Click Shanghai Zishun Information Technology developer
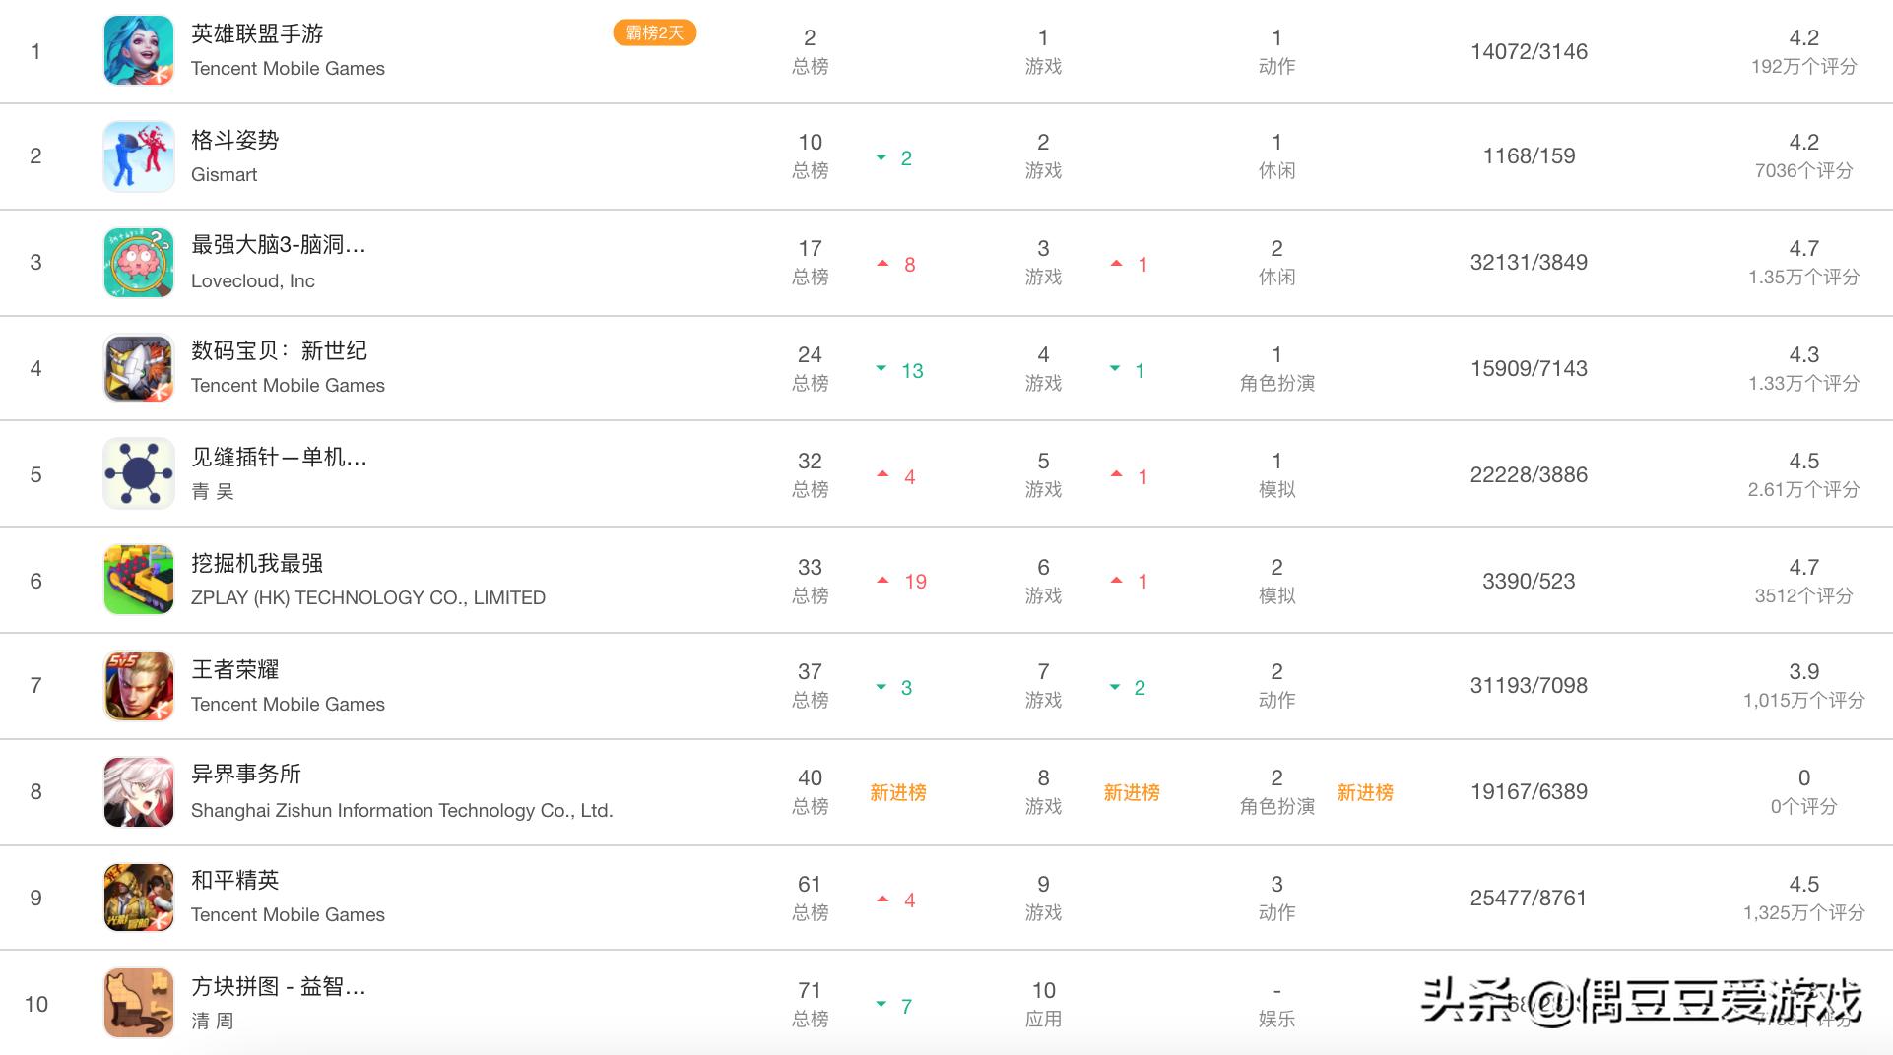The height and width of the screenshot is (1055, 1893). [402, 811]
